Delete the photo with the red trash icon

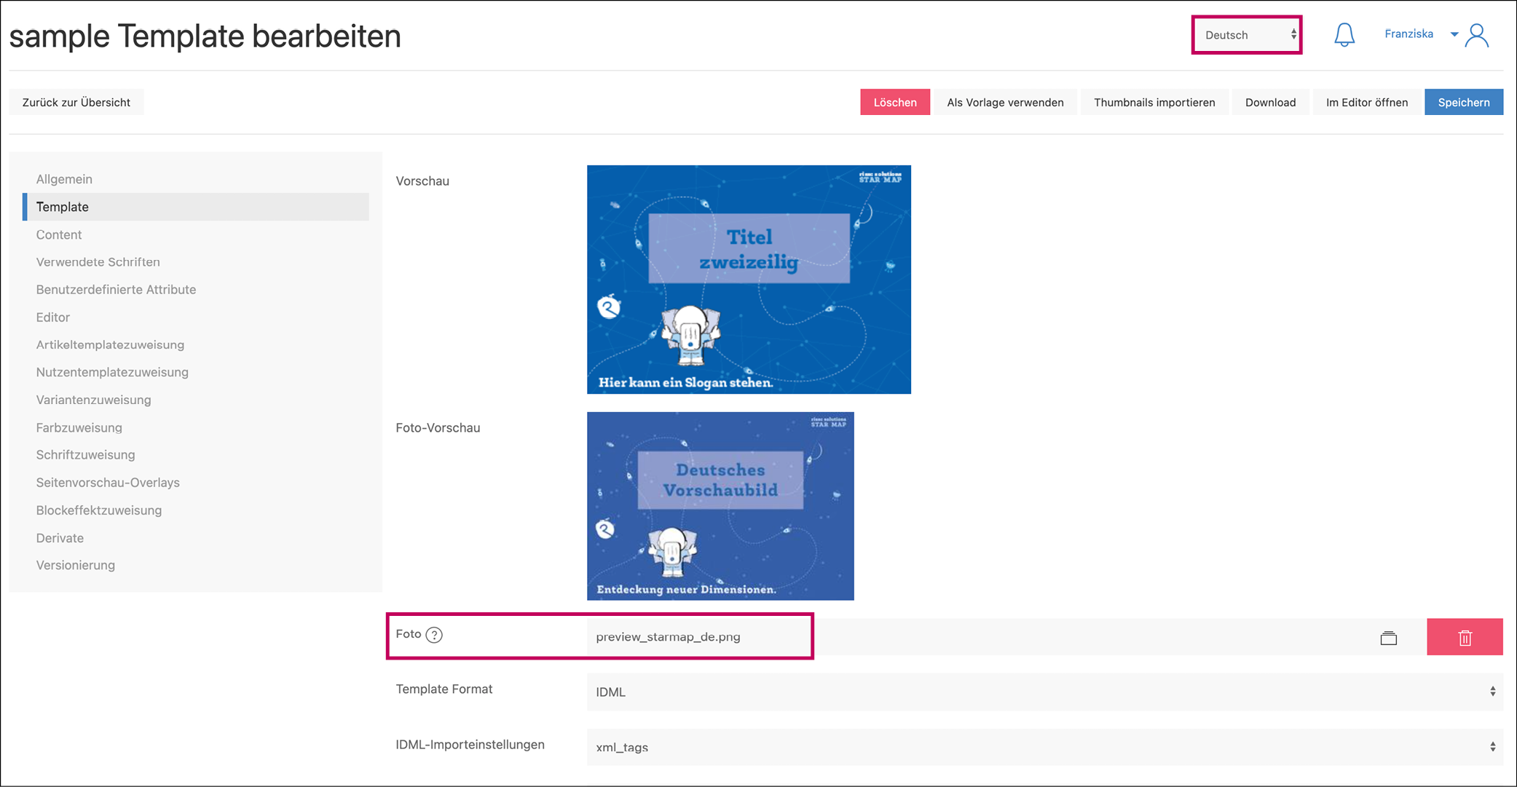point(1465,638)
